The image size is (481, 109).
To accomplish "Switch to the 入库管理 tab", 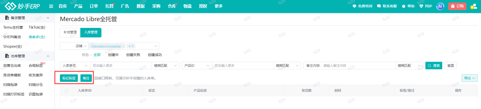I will click(91, 32).
